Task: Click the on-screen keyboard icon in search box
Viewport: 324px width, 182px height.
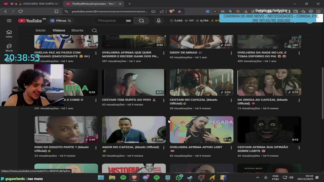Action: [128, 21]
